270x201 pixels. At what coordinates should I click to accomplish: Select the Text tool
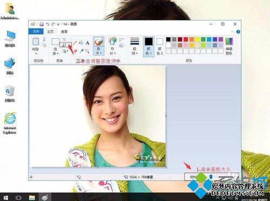click(87, 43)
